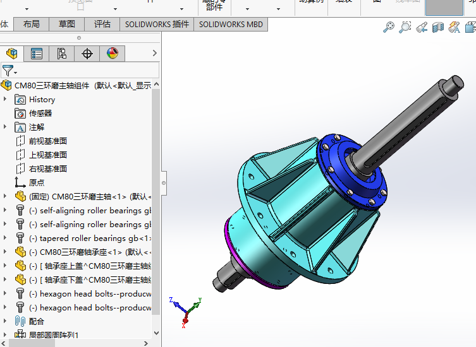476x347 pixels.
Task: Open the DimXpertManager crosshair tab
Action: [87, 54]
